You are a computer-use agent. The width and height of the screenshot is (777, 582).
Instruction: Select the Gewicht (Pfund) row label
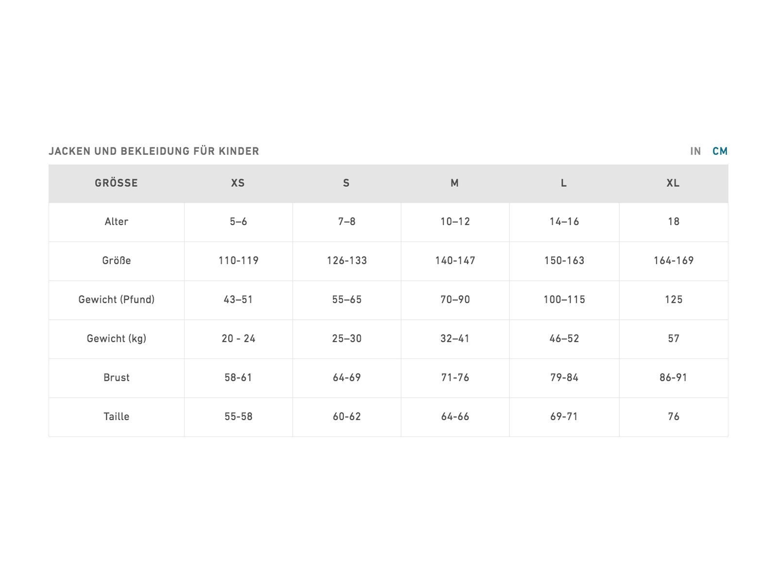click(x=117, y=300)
